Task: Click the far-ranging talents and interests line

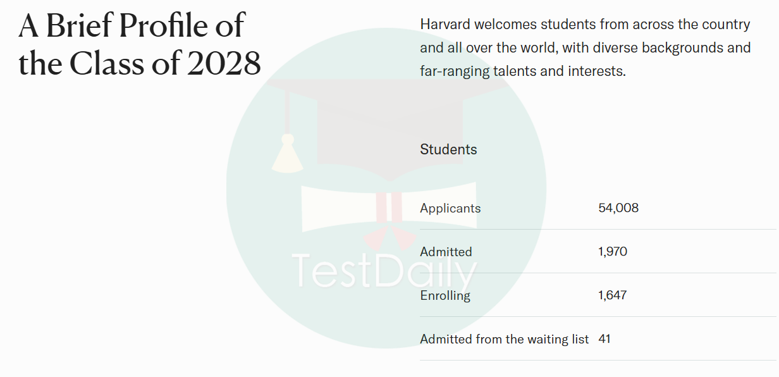Action: click(x=523, y=71)
